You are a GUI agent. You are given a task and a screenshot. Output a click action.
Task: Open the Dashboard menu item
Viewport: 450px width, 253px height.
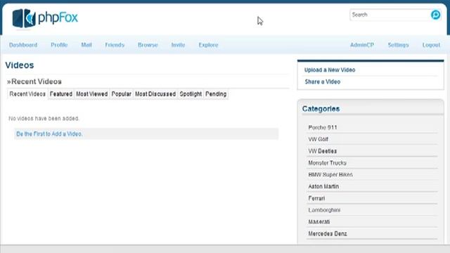(23, 45)
